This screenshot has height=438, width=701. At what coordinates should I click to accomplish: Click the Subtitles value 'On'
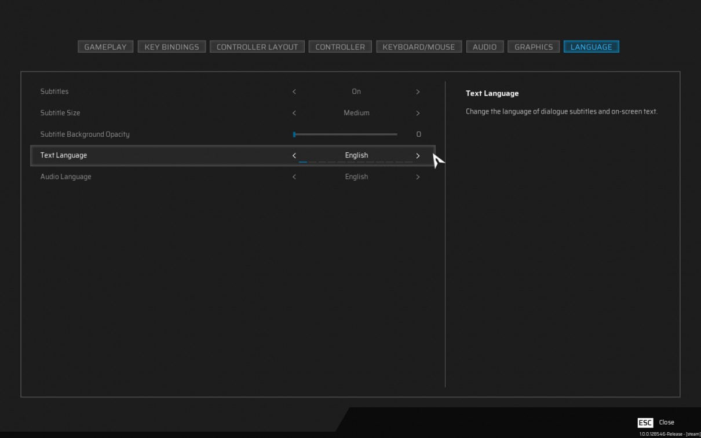click(356, 92)
